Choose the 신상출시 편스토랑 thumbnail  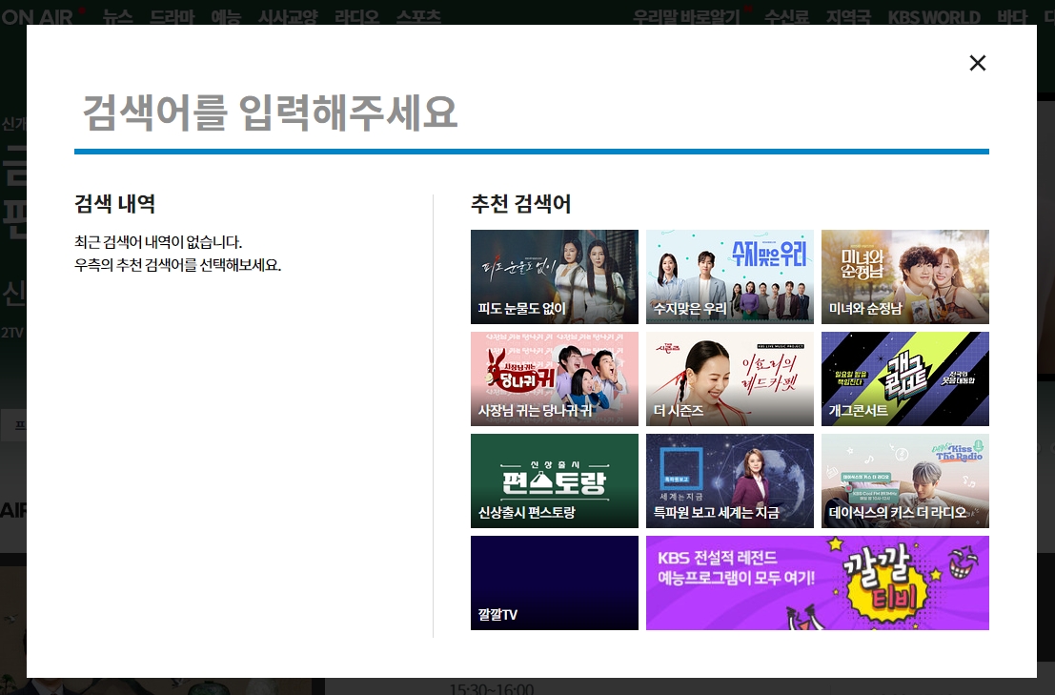click(x=555, y=481)
